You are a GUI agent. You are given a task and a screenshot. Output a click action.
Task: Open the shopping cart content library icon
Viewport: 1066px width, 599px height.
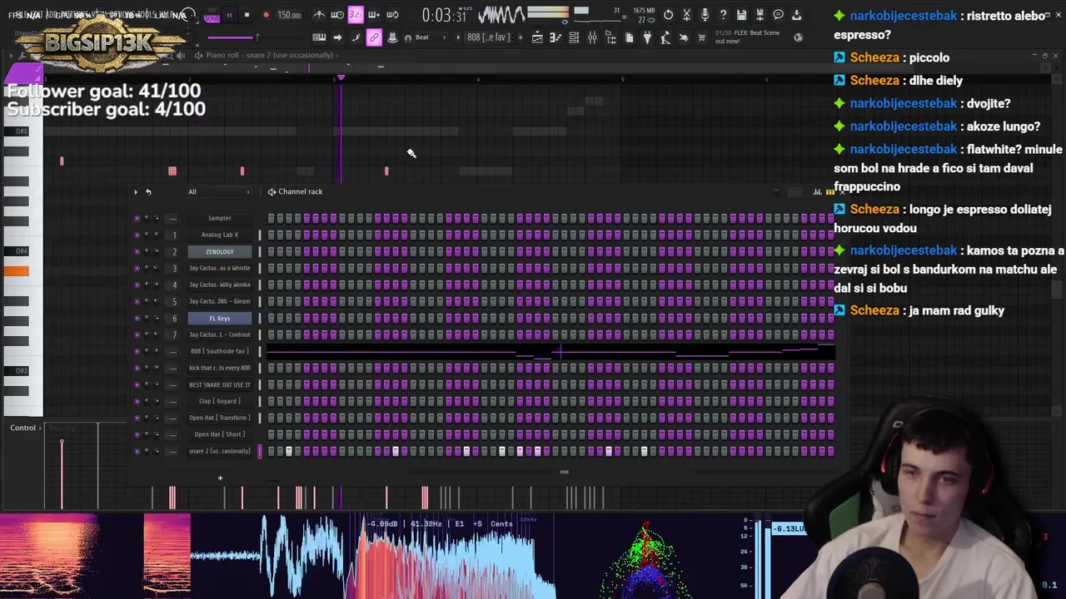[702, 37]
